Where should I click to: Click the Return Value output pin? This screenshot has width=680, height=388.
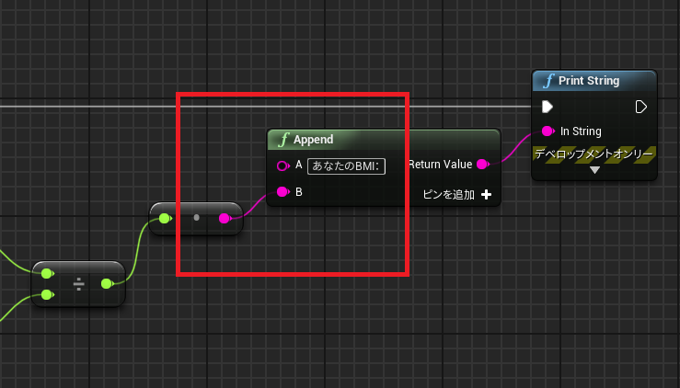[482, 165]
